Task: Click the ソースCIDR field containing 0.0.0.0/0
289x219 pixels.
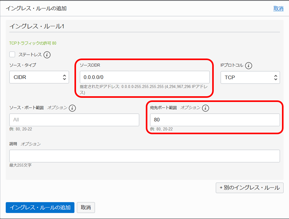Action: tap(144, 77)
